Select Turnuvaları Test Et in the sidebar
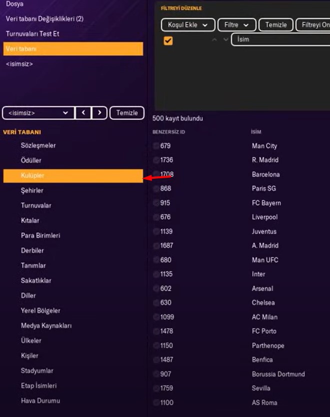Image resolution: width=330 pixels, height=417 pixels. click(32, 34)
